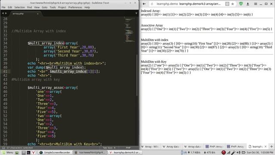
Task: Switch to the first Array data browser tab
Action: [x=171, y=146]
